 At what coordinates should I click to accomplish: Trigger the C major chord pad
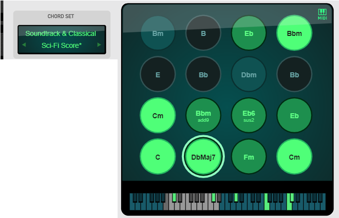click(x=158, y=157)
